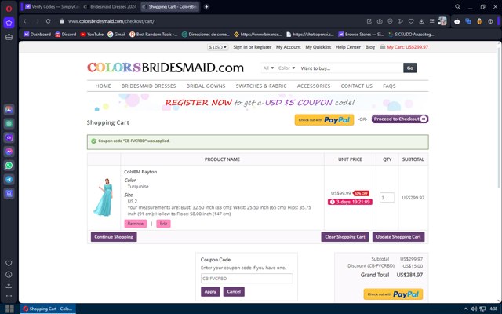The image size is (502, 314).
Task: Open the FAQS menu item
Action: pyautogui.click(x=389, y=86)
